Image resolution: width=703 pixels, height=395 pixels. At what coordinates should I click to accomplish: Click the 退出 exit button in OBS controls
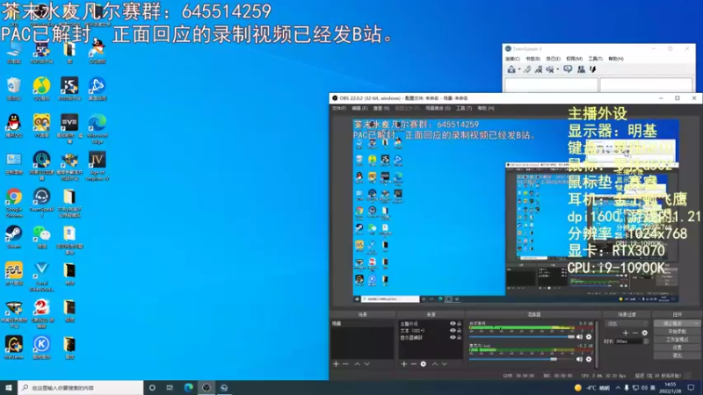click(677, 355)
